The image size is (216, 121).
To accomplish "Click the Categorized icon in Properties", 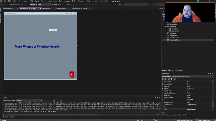I will click(x=163, y=79).
